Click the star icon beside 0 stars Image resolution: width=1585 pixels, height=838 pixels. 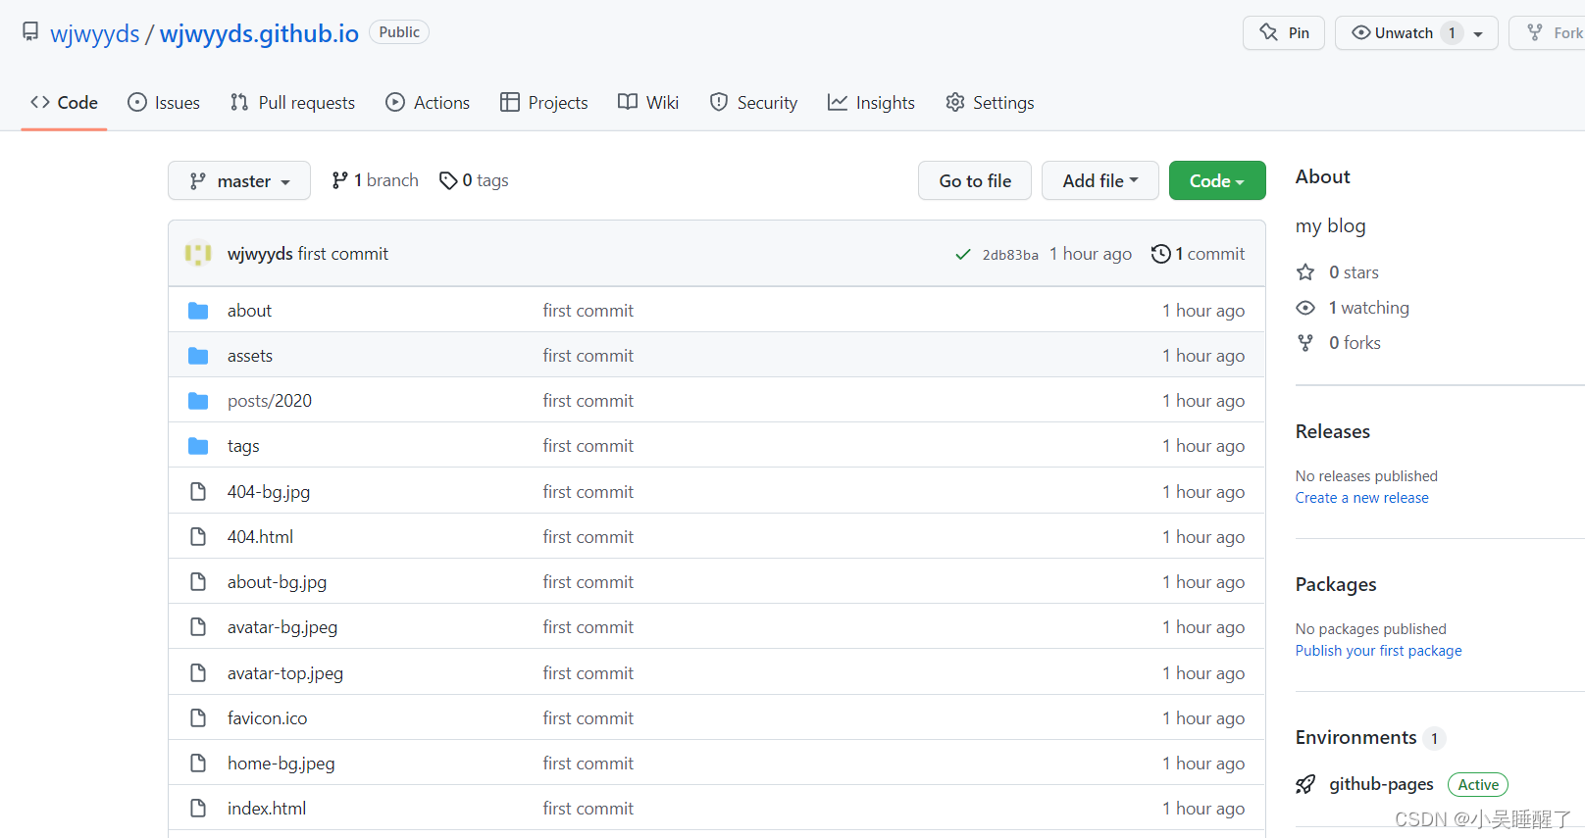click(x=1305, y=272)
